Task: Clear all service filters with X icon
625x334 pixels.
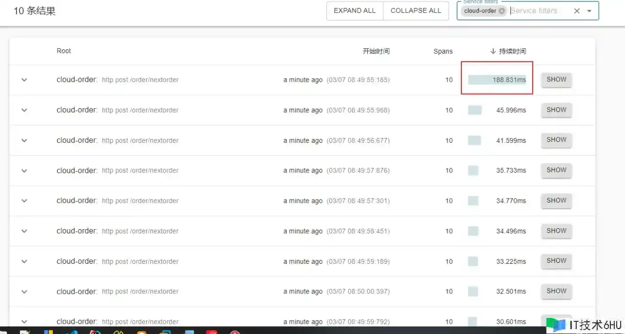Action: coord(577,11)
